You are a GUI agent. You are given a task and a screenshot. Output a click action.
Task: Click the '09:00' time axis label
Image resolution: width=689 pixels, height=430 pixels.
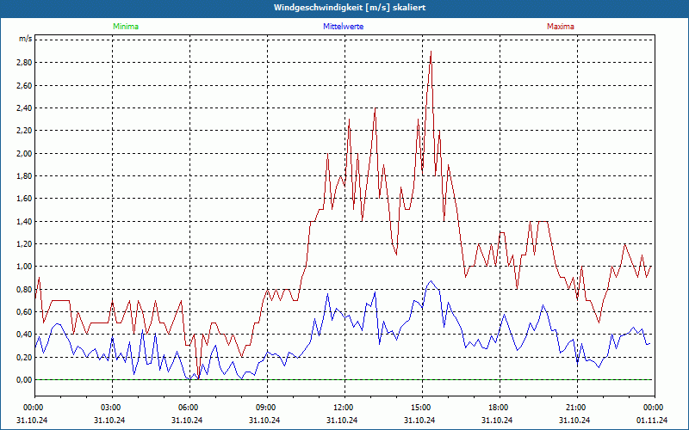[267, 408]
